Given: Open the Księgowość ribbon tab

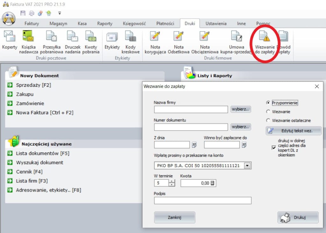Looking at the screenshot, I should point(134,24).
